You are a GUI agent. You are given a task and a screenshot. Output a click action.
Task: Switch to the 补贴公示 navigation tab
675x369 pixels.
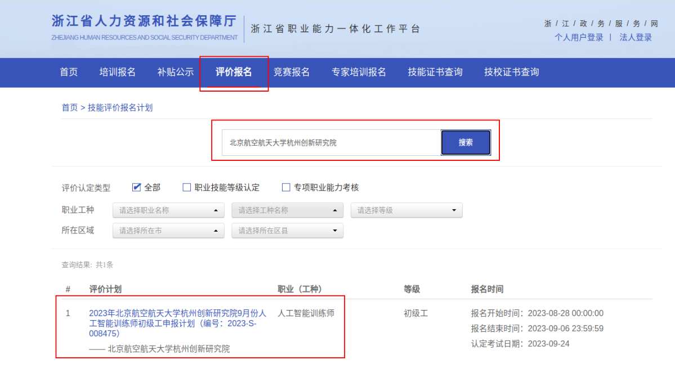[175, 73]
